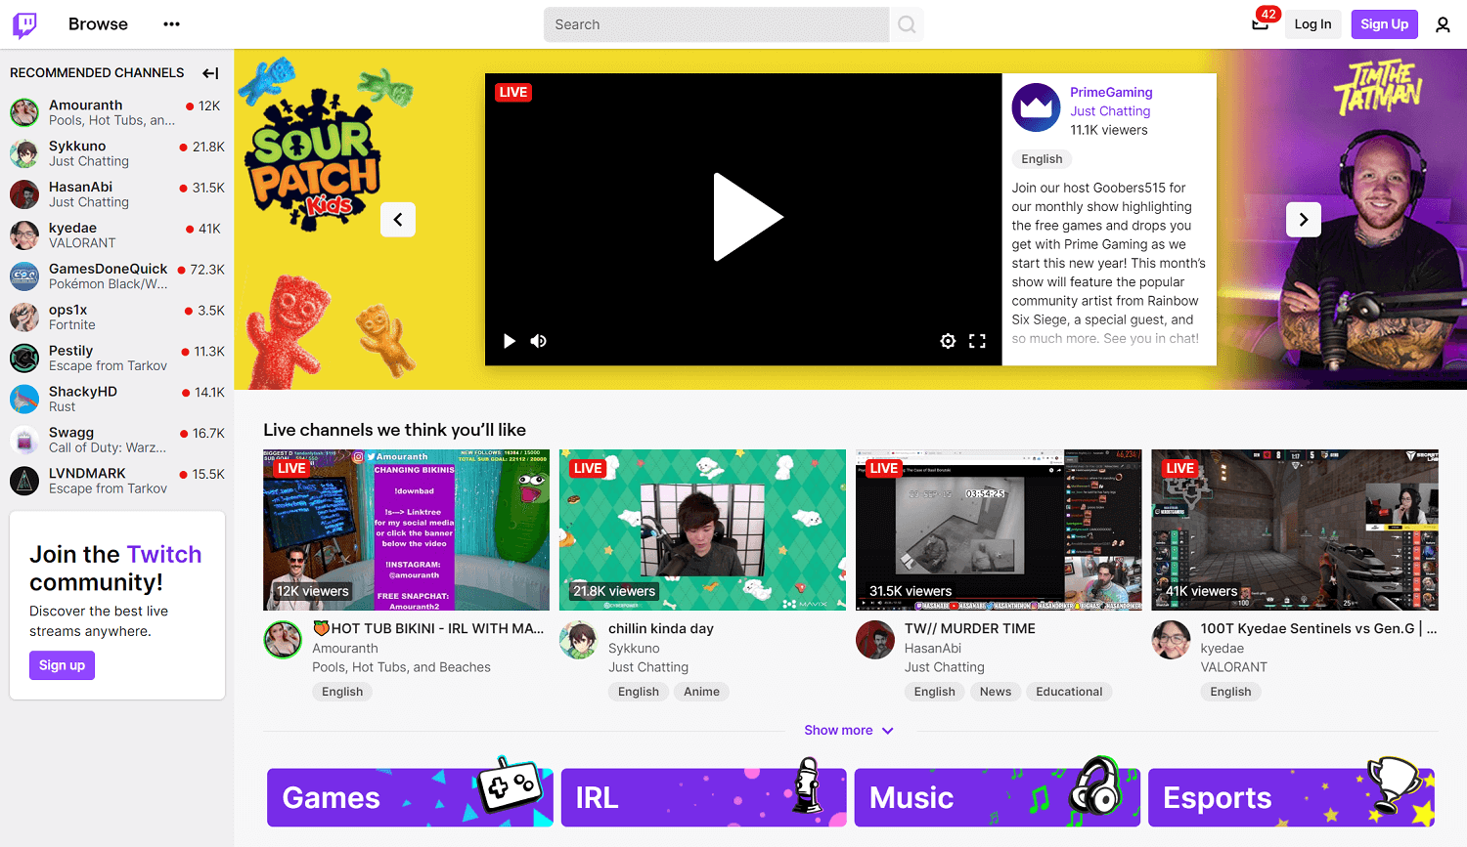The height and width of the screenshot is (847, 1467).
Task: Open ops1x avatar in sidebar
Action: [x=24, y=318]
